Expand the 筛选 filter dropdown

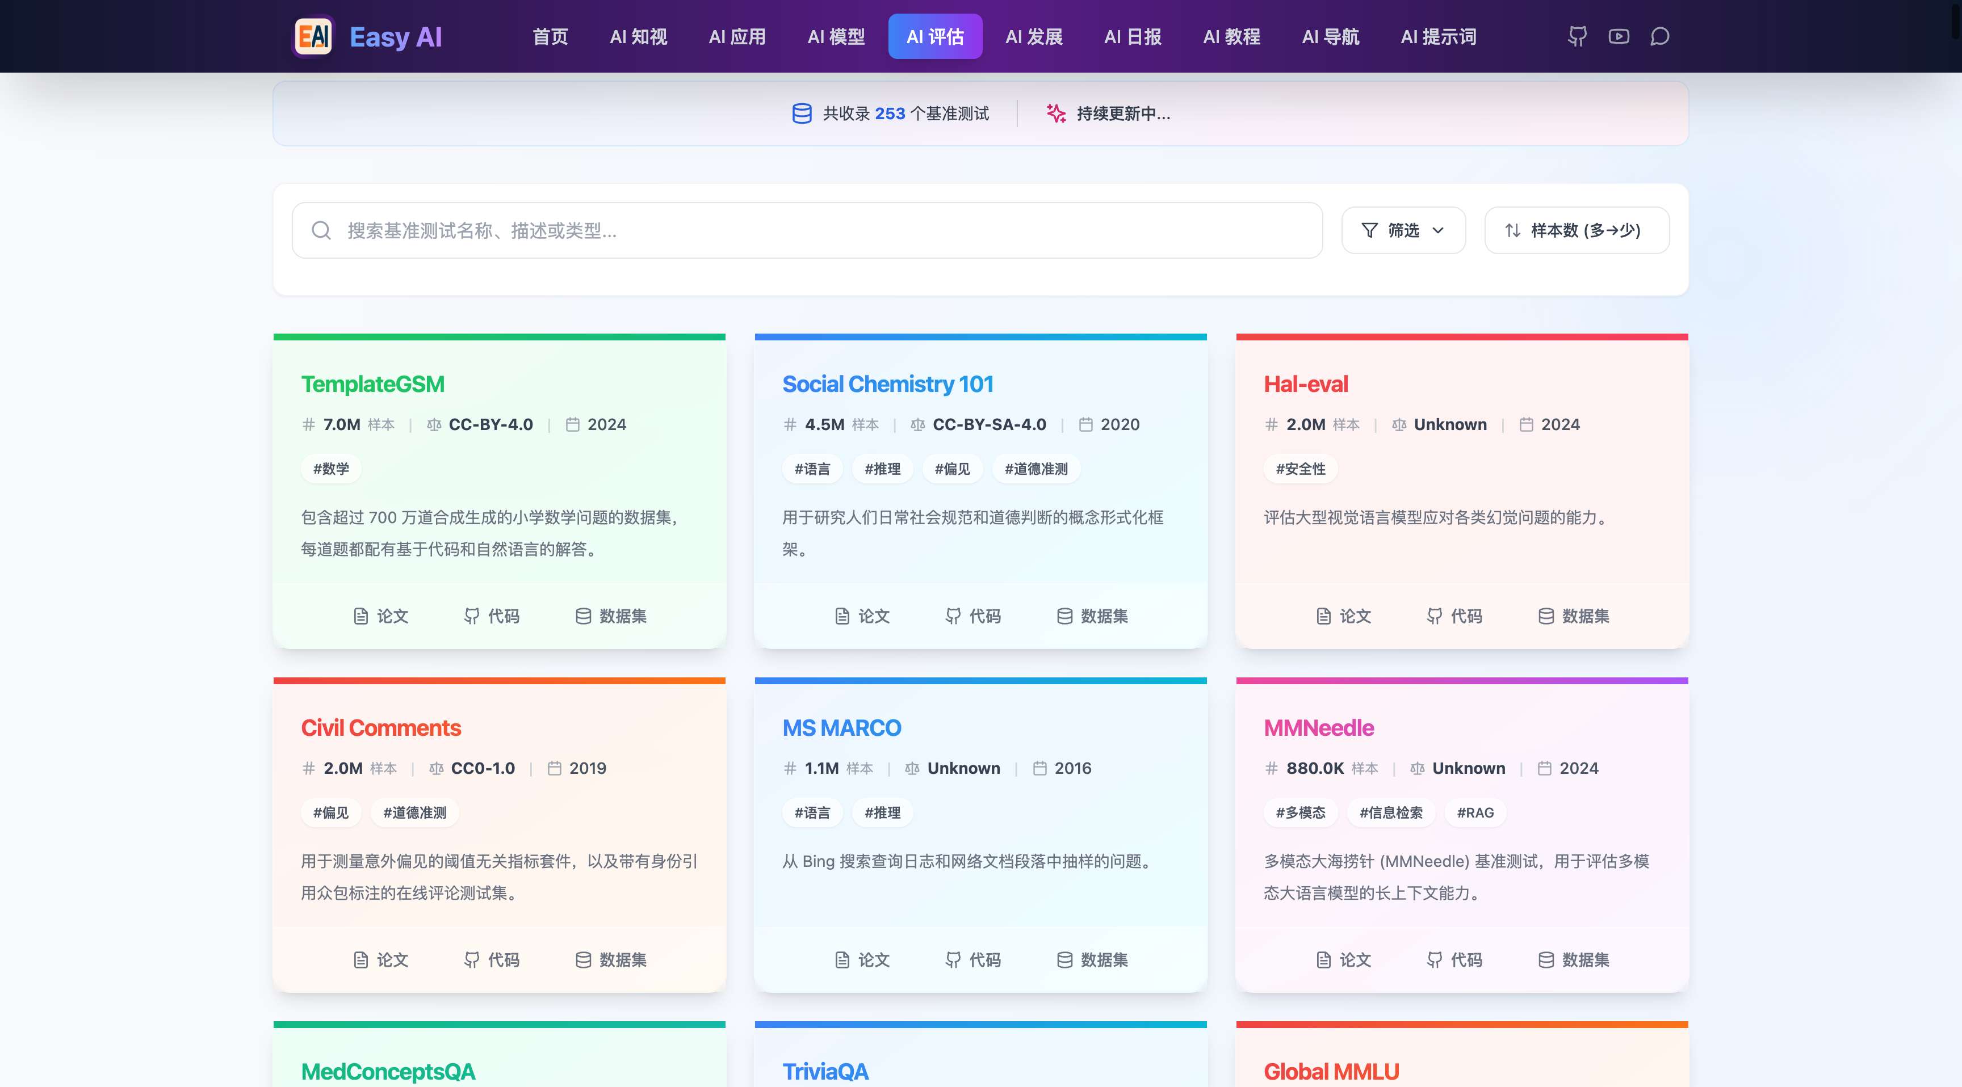pyautogui.click(x=1402, y=230)
